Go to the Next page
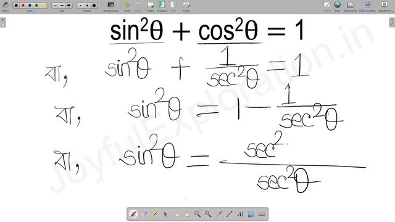 (173, 6)
